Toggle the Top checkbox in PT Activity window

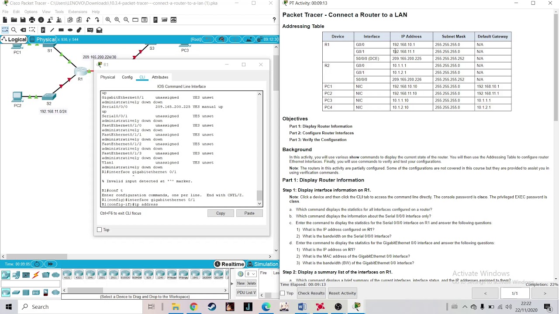coord(283,293)
